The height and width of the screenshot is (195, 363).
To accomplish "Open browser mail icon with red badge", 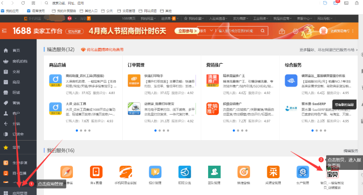I will tap(336, 3).
